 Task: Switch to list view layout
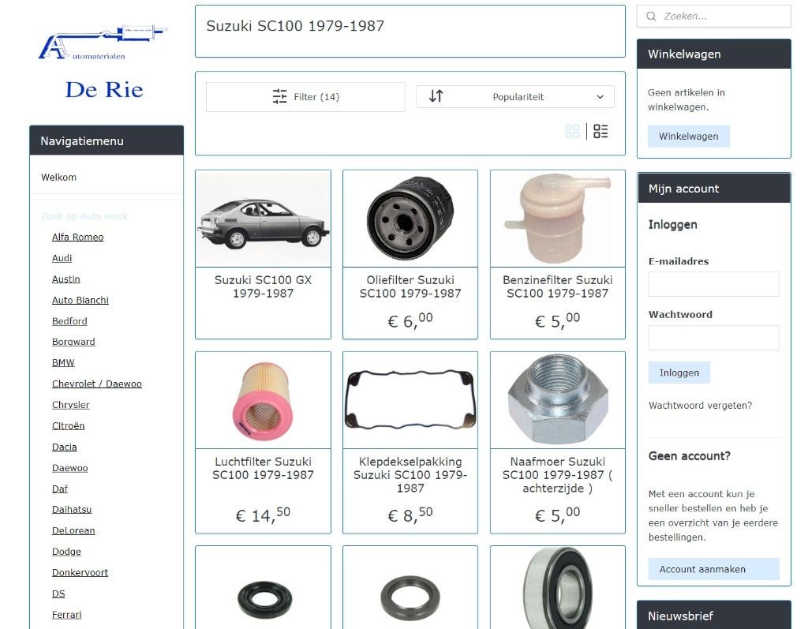pos(600,131)
